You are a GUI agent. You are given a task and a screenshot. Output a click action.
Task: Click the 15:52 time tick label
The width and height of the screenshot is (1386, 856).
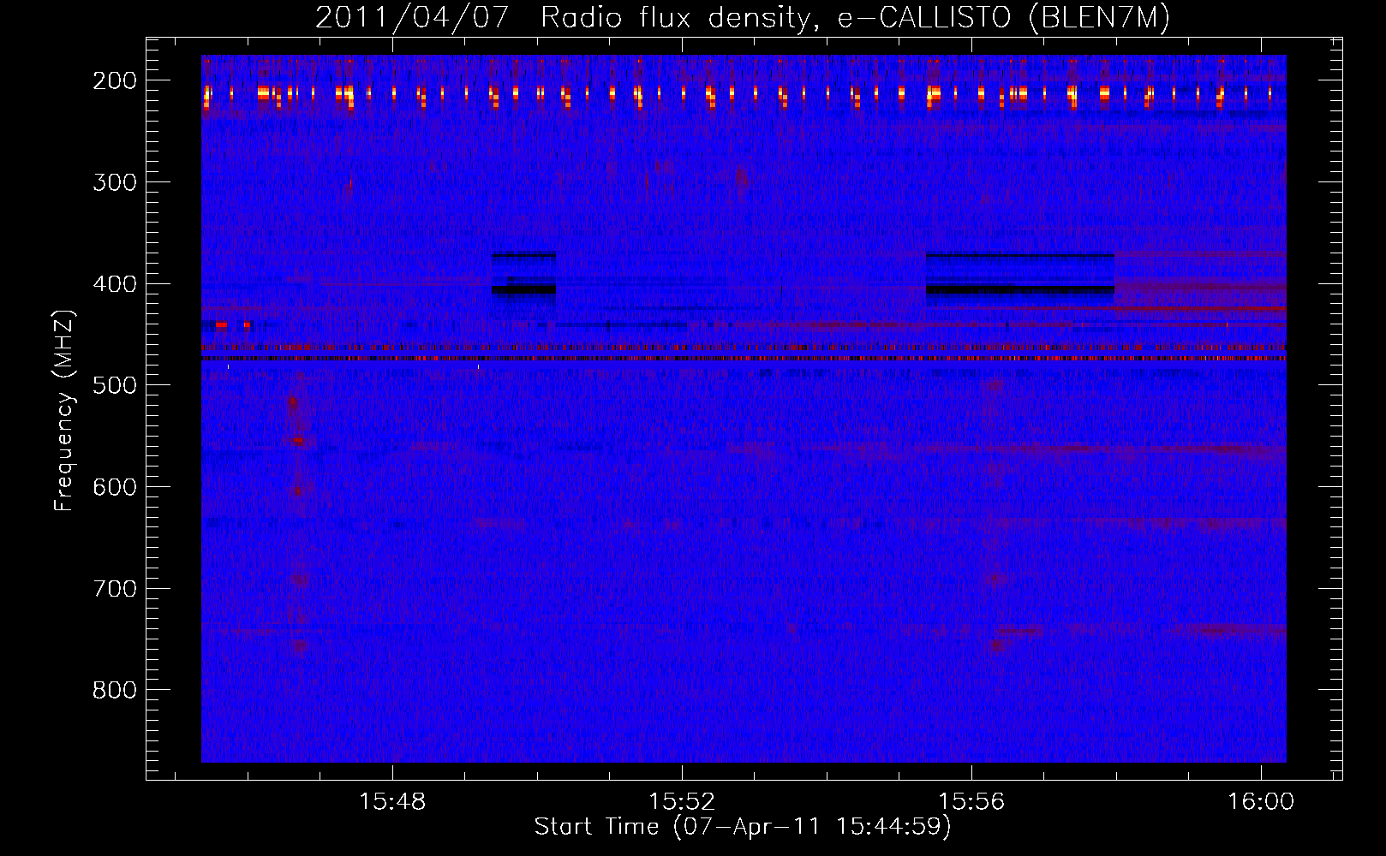point(682,802)
